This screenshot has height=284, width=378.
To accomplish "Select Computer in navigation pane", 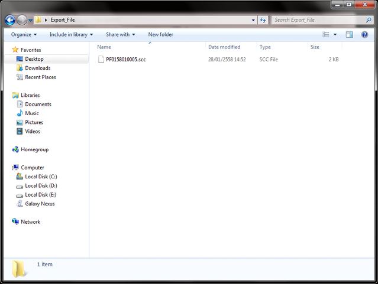I will (33, 168).
